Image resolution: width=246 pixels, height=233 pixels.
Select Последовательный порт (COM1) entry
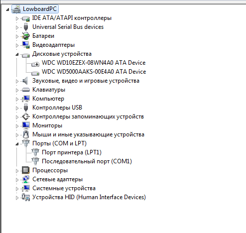click(x=87, y=161)
